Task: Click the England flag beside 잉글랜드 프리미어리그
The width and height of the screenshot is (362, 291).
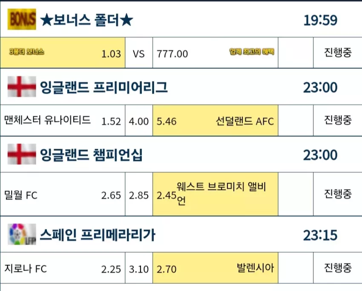Action: 22,87
